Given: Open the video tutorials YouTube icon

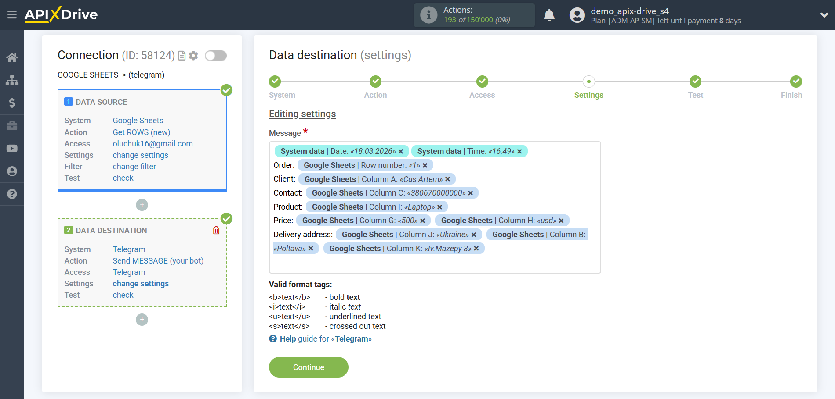Looking at the screenshot, I should point(12,149).
